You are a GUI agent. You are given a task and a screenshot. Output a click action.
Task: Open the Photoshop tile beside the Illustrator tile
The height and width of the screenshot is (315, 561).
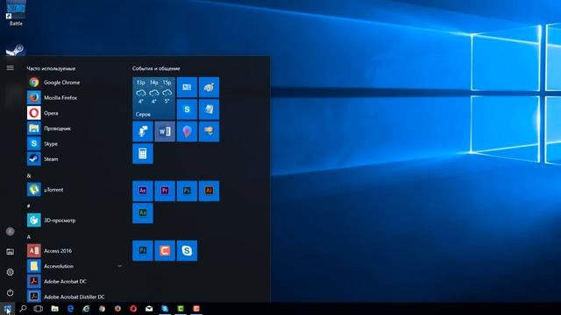click(187, 191)
